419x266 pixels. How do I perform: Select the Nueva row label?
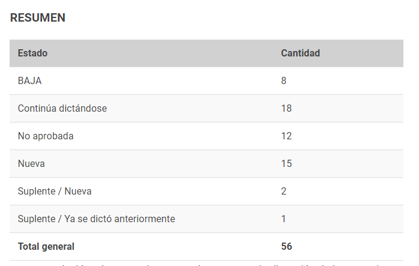pos(31,163)
